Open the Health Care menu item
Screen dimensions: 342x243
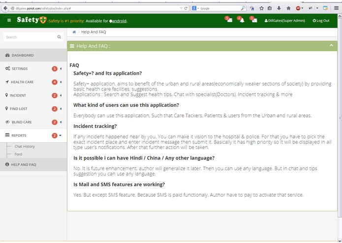[33, 82]
